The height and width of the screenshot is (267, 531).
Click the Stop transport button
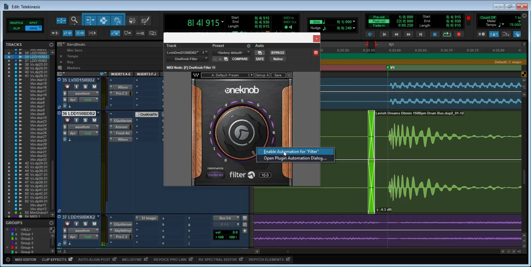435,34
